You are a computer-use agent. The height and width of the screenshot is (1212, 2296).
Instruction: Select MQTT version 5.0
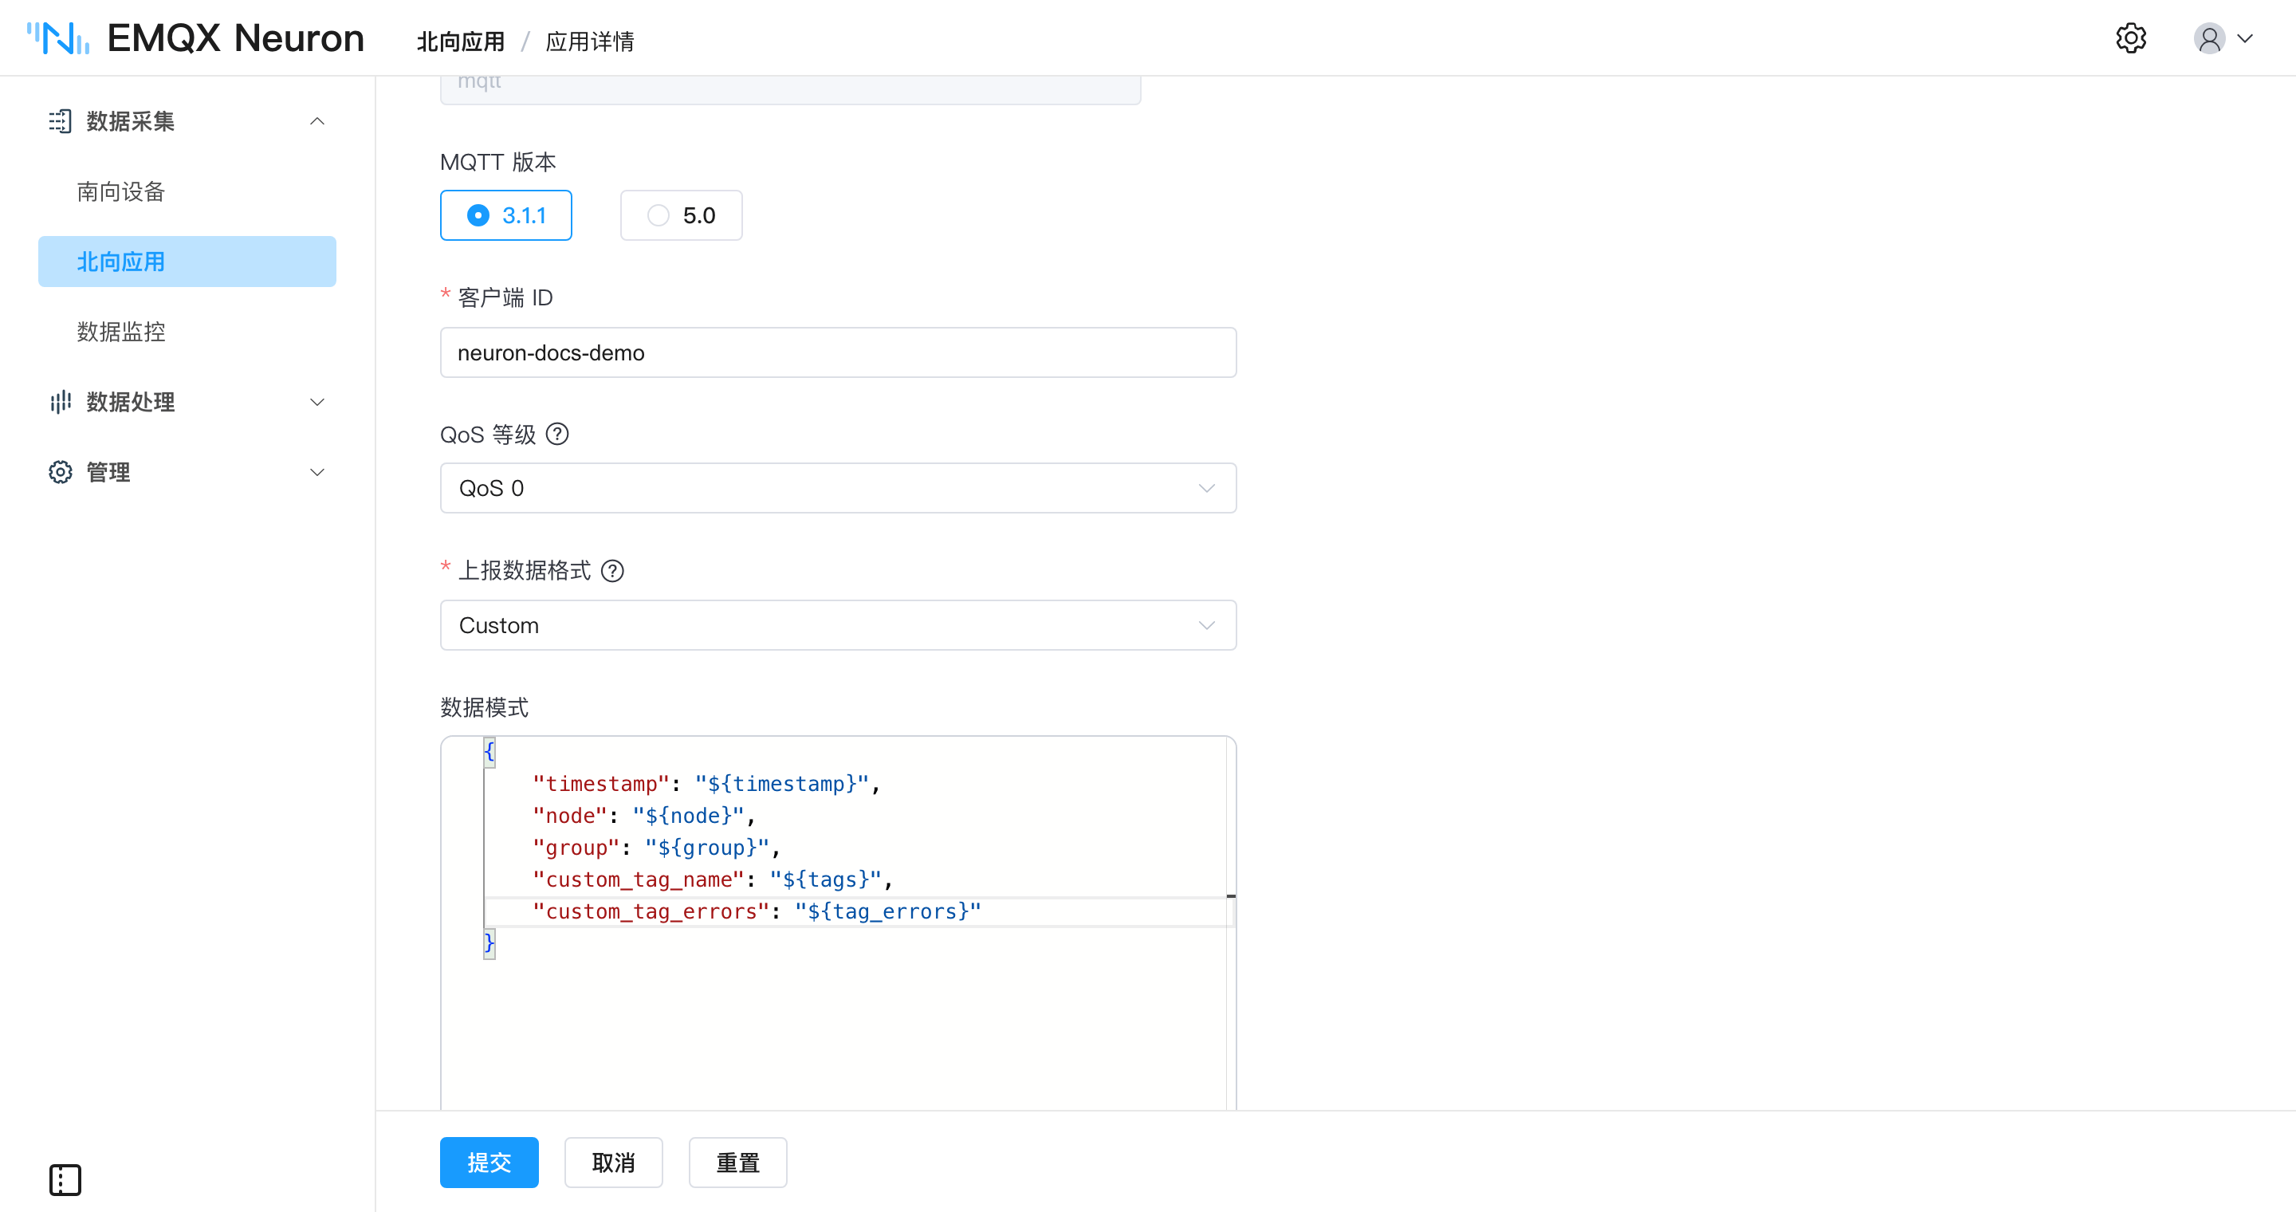coord(681,214)
